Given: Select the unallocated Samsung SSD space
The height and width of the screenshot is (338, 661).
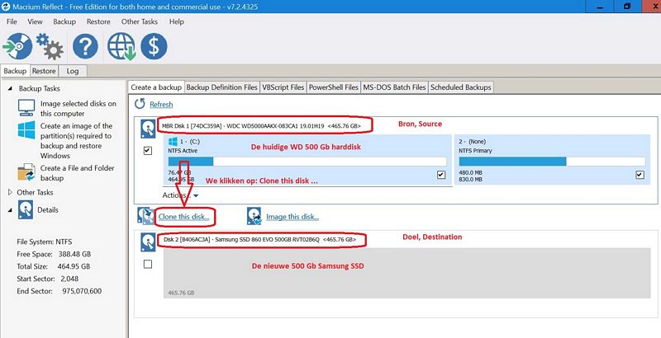Looking at the screenshot, I should (x=407, y=273).
